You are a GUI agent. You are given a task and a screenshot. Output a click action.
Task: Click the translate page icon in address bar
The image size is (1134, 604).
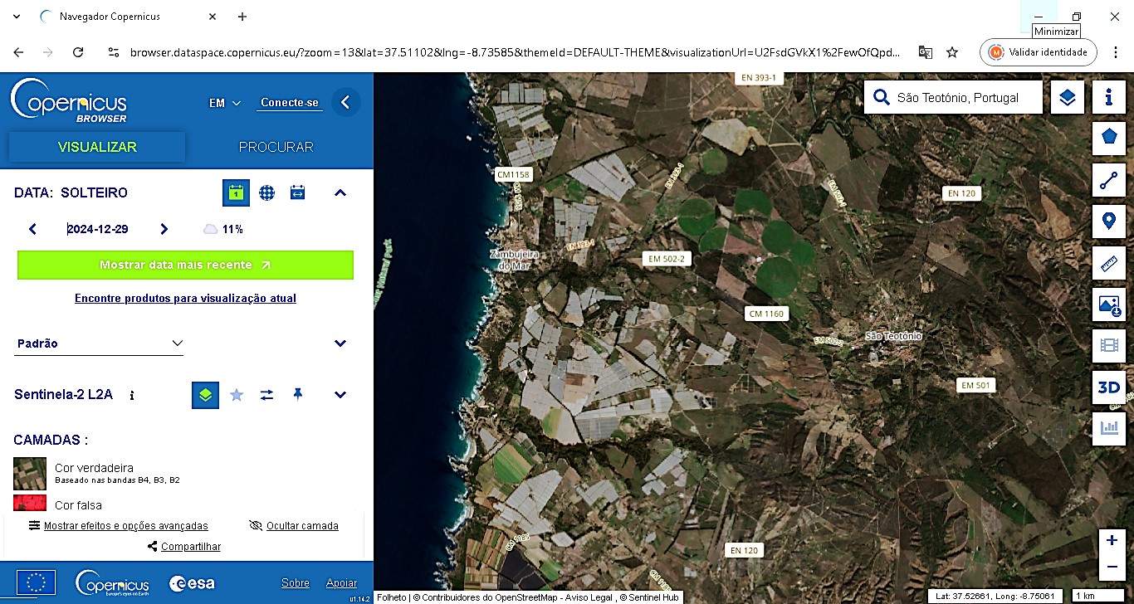(x=926, y=52)
